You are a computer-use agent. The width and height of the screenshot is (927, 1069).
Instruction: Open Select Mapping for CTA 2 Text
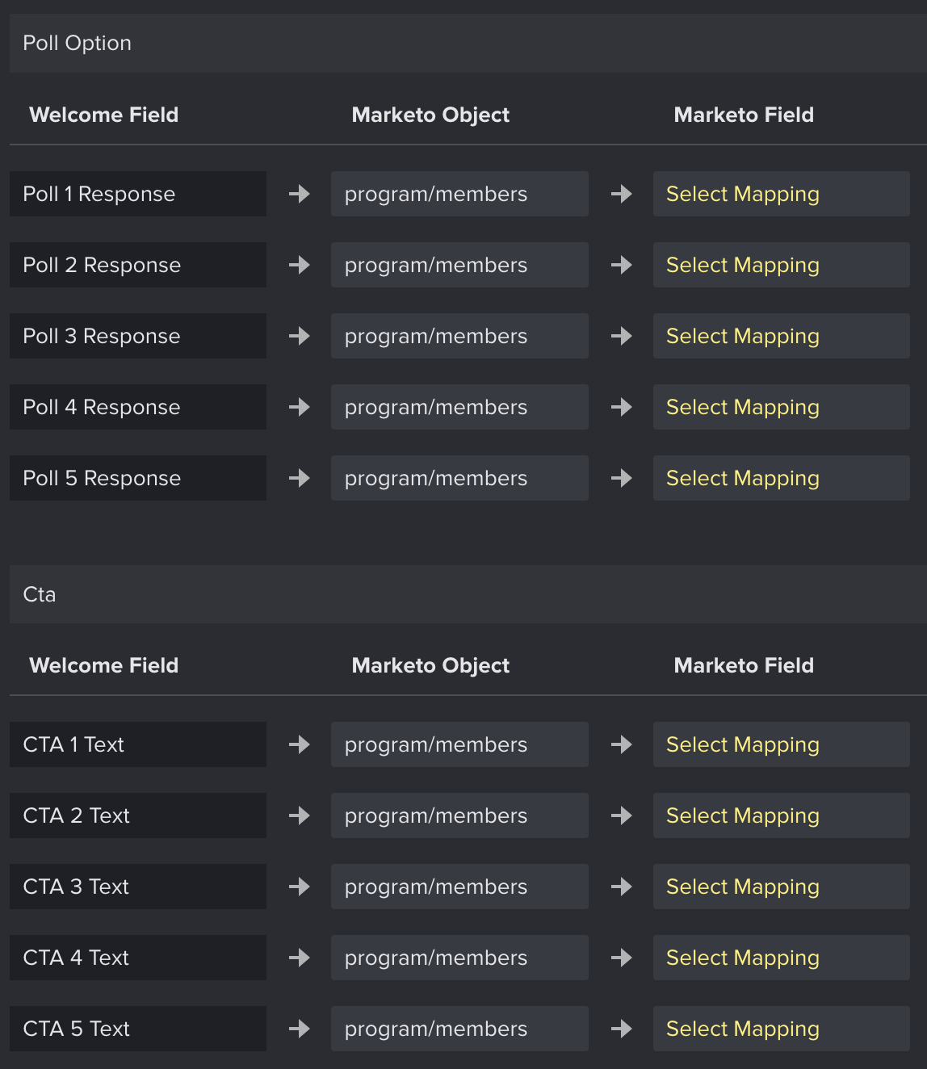tap(781, 815)
